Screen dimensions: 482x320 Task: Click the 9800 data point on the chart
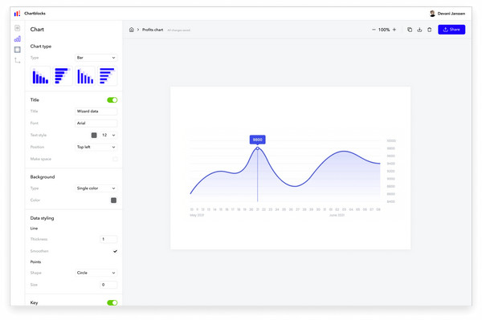[258, 148]
